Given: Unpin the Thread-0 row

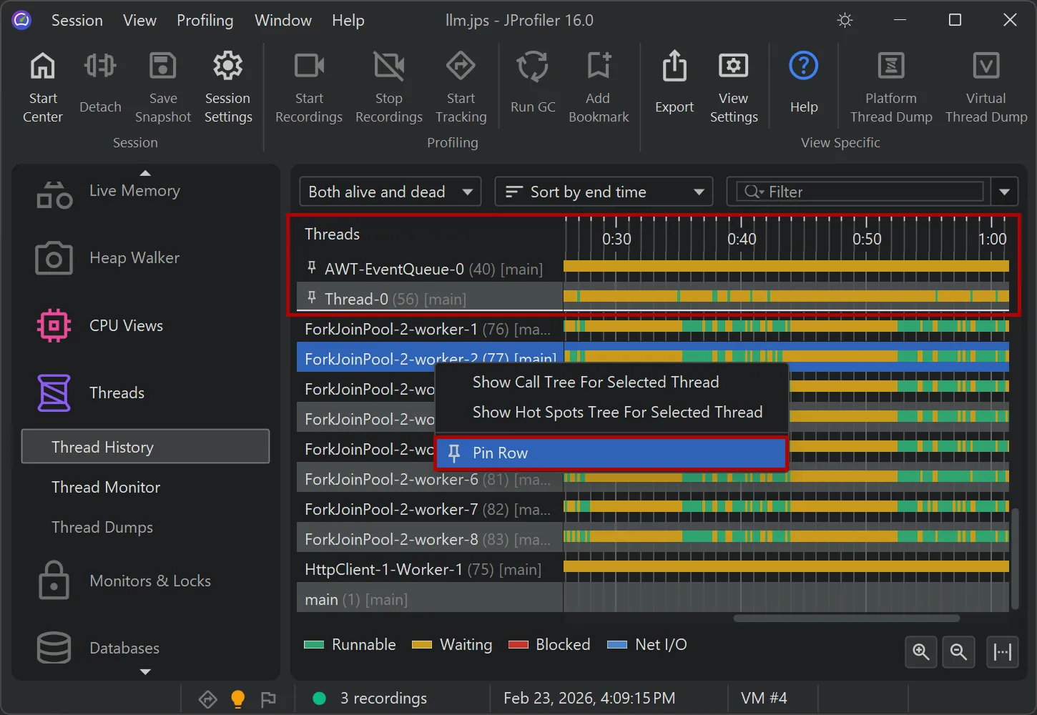Looking at the screenshot, I should click(x=312, y=297).
